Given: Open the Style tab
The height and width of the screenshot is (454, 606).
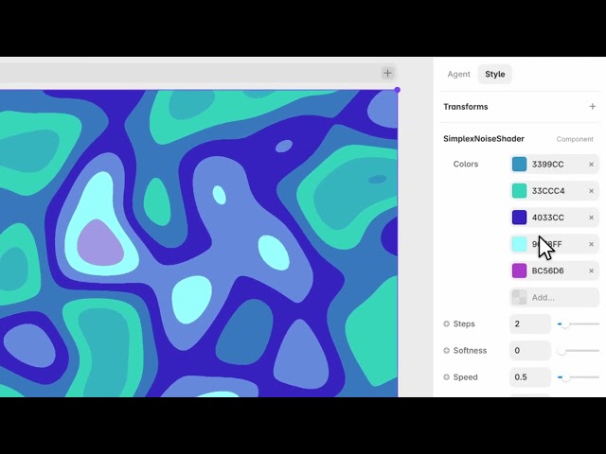Looking at the screenshot, I should point(494,74).
